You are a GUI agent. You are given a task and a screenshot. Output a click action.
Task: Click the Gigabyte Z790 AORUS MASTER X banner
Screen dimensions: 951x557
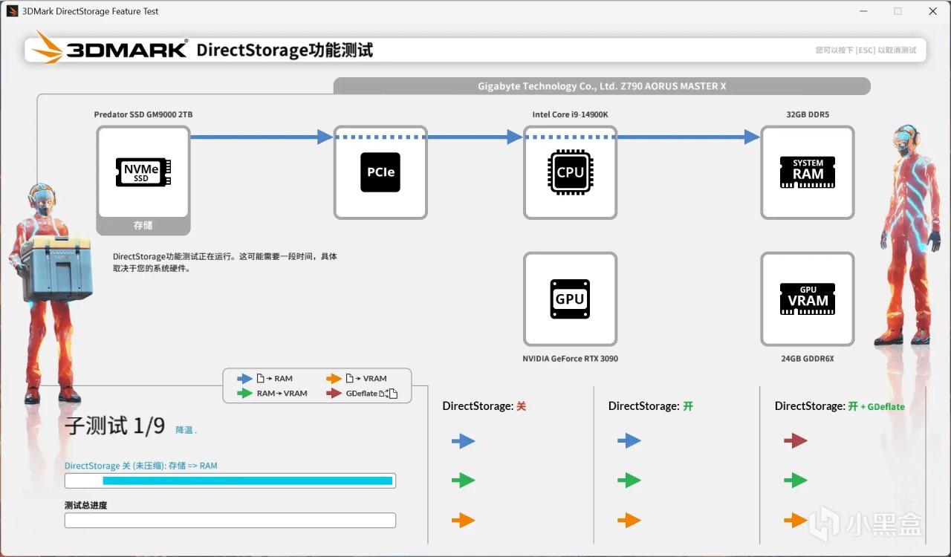[602, 86]
